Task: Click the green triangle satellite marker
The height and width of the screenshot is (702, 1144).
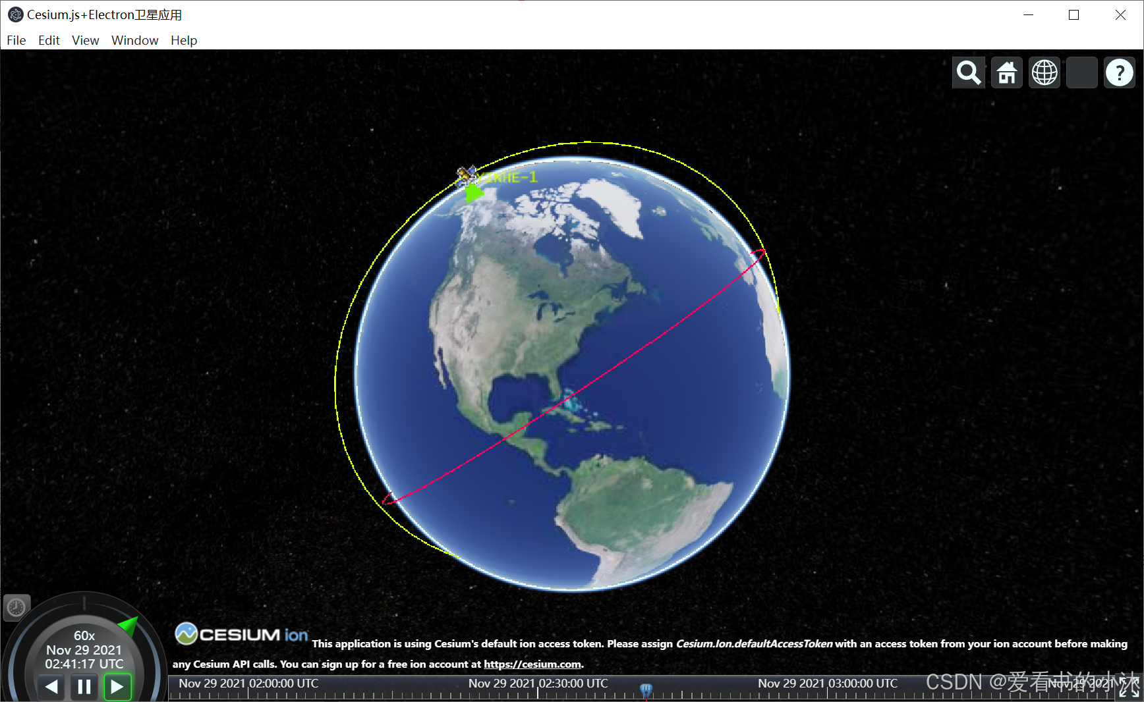Action: point(474,194)
